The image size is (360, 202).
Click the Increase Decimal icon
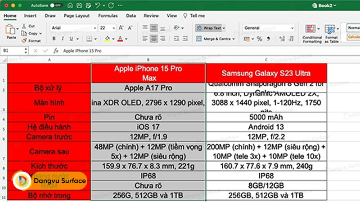click(282, 39)
